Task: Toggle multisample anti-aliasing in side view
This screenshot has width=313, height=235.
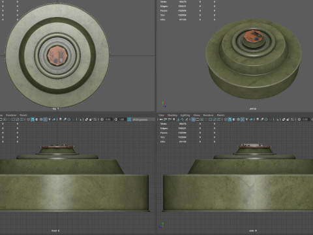Action: point(266,119)
